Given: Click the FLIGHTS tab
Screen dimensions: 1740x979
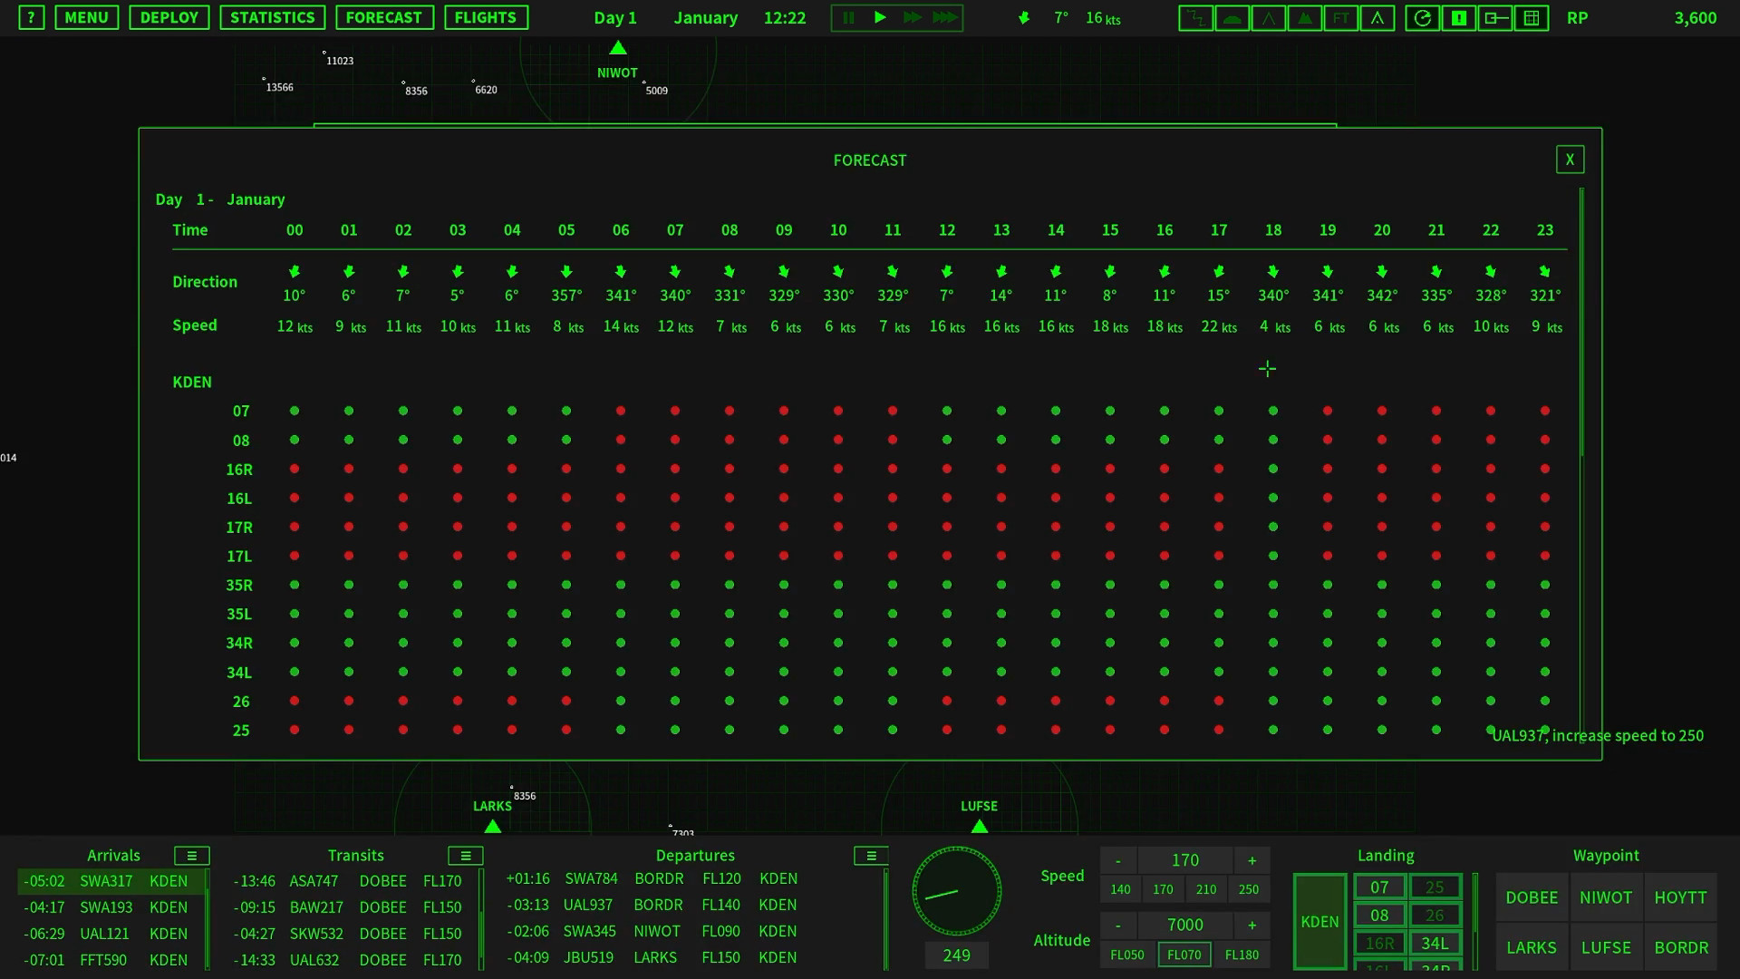Looking at the screenshot, I should (484, 16).
